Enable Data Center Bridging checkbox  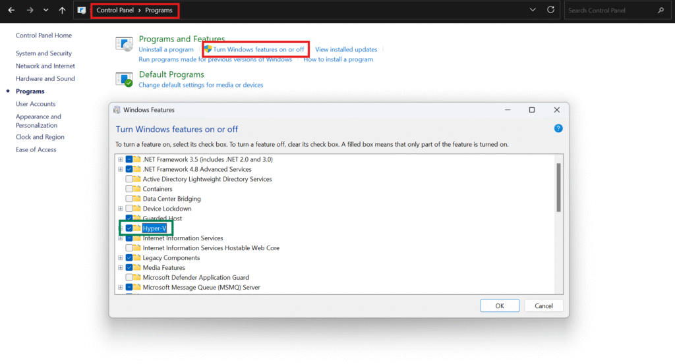pos(129,199)
